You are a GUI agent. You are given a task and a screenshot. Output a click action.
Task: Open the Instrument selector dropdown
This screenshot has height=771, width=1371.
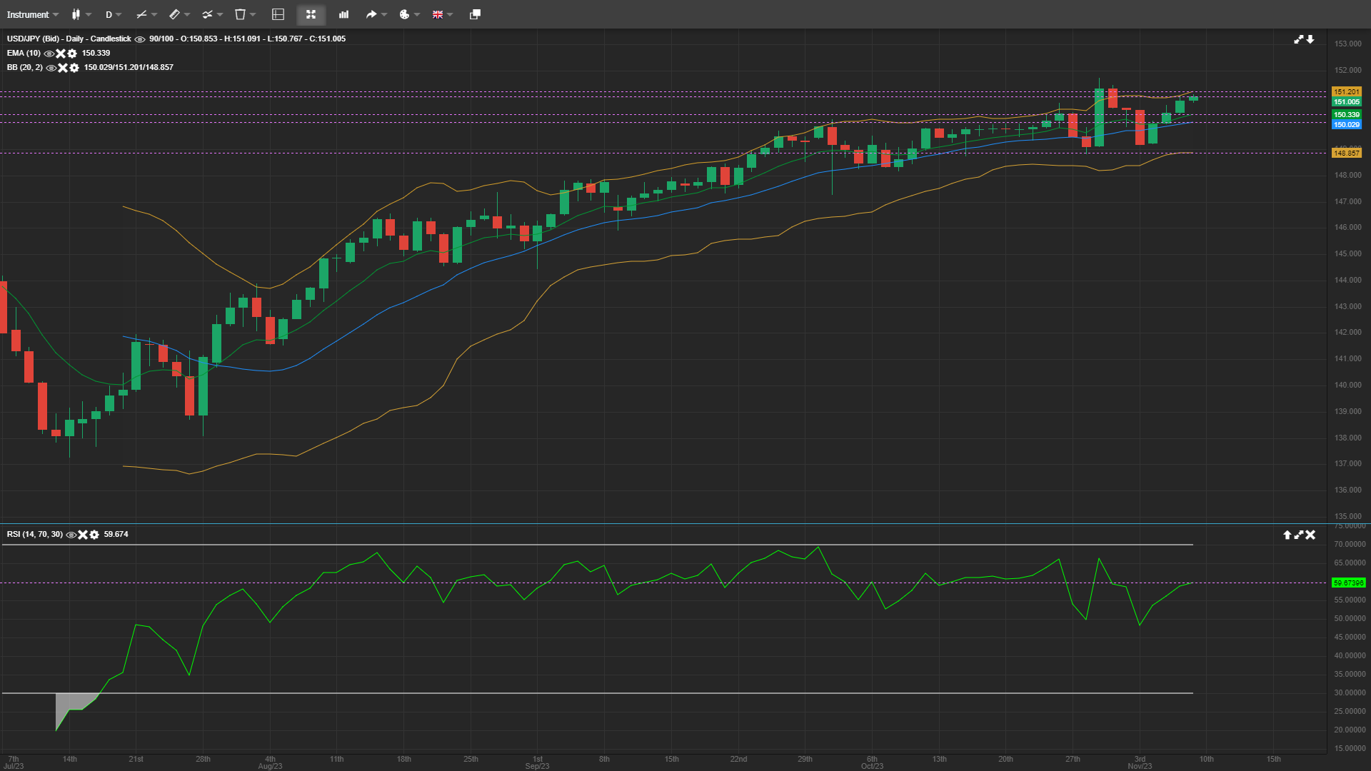click(33, 14)
